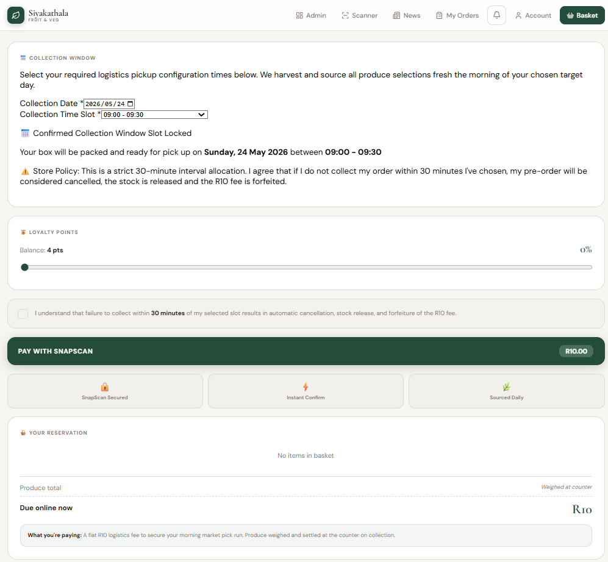
Task: Click the My Orders clipboard icon
Action: pyautogui.click(x=439, y=15)
